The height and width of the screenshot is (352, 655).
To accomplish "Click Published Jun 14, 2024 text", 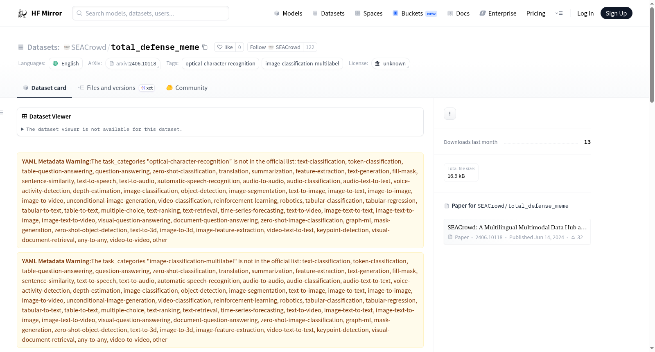I will click(537, 237).
